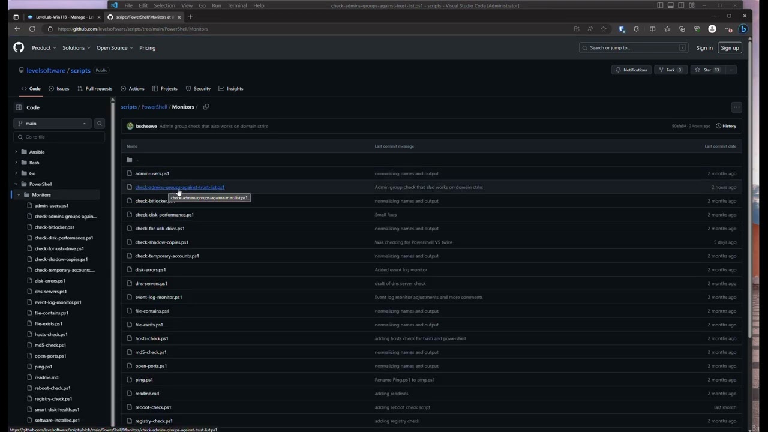Screen dimensions: 768x432
Task: Open a new browser tab with plus
Action: pyautogui.click(x=190, y=17)
